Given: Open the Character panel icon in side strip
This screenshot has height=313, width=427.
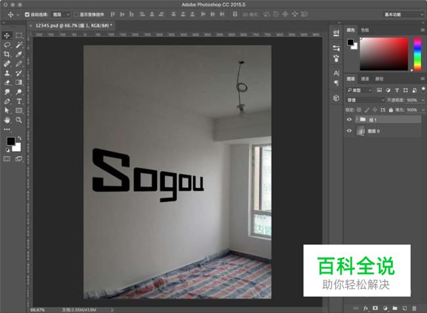Looking at the screenshot, I should [336, 73].
